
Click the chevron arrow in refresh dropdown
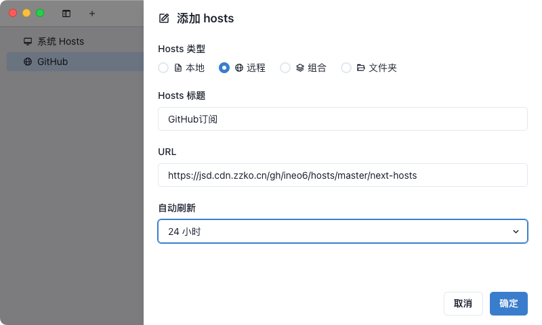[516, 232]
